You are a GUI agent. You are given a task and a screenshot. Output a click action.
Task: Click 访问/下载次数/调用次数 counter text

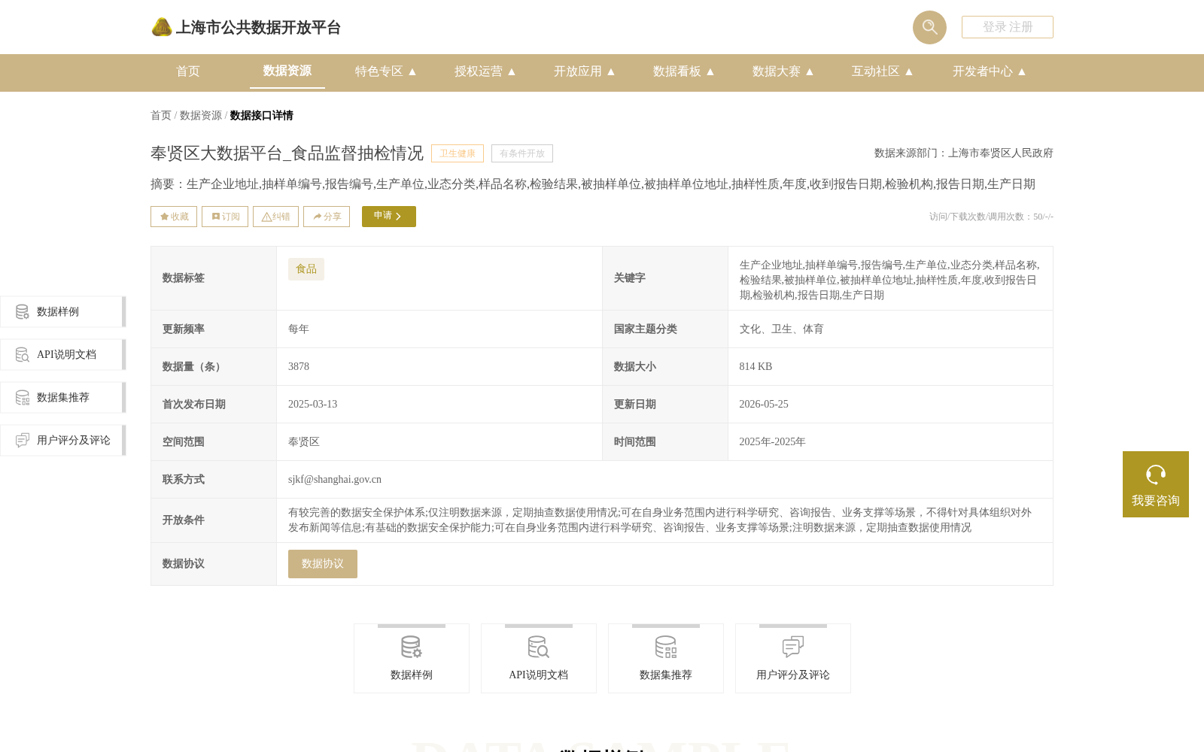[991, 217]
